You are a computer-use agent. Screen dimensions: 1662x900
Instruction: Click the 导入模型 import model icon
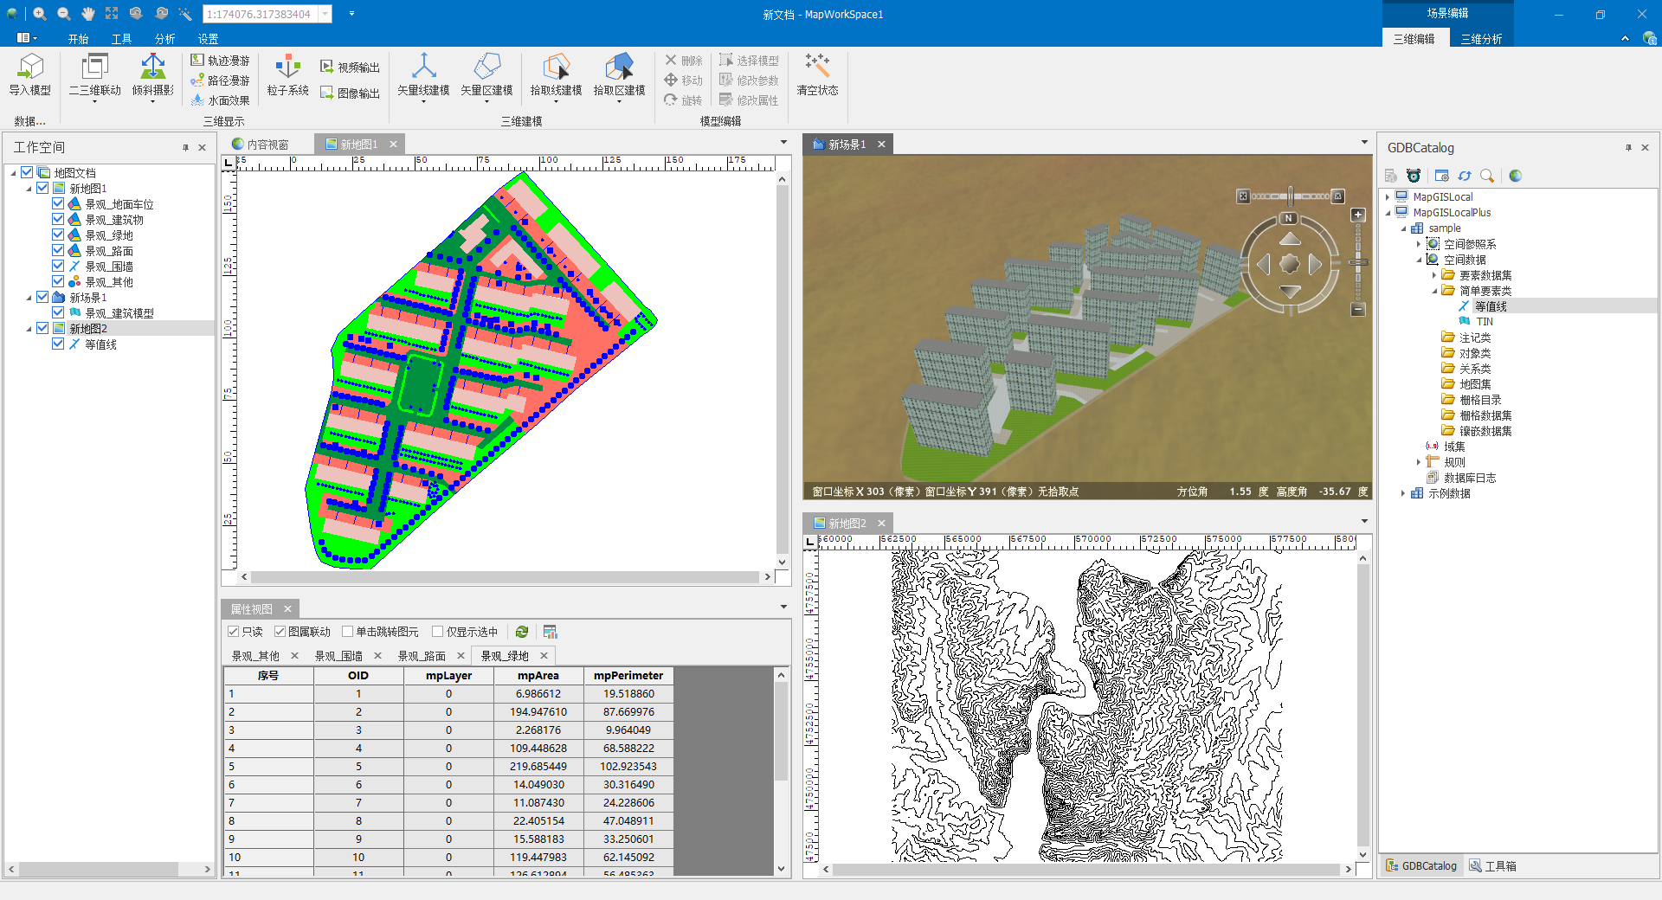[x=30, y=67]
